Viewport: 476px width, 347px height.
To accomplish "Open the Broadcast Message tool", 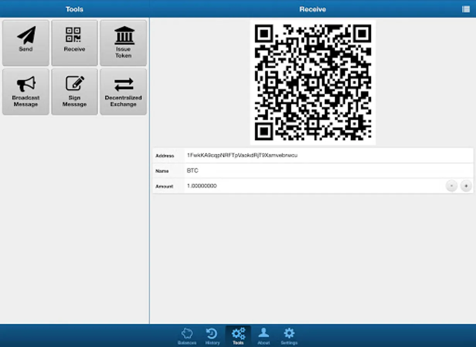I will 26,92.
